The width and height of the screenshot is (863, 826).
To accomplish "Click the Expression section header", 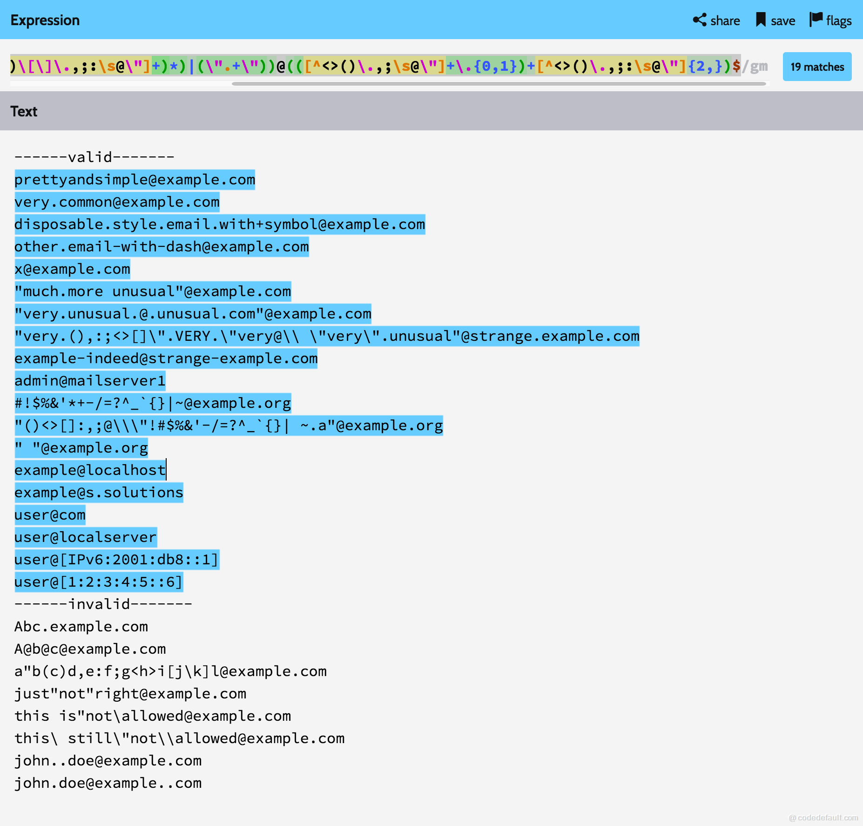I will pyautogui.click(x=45, y=20).
